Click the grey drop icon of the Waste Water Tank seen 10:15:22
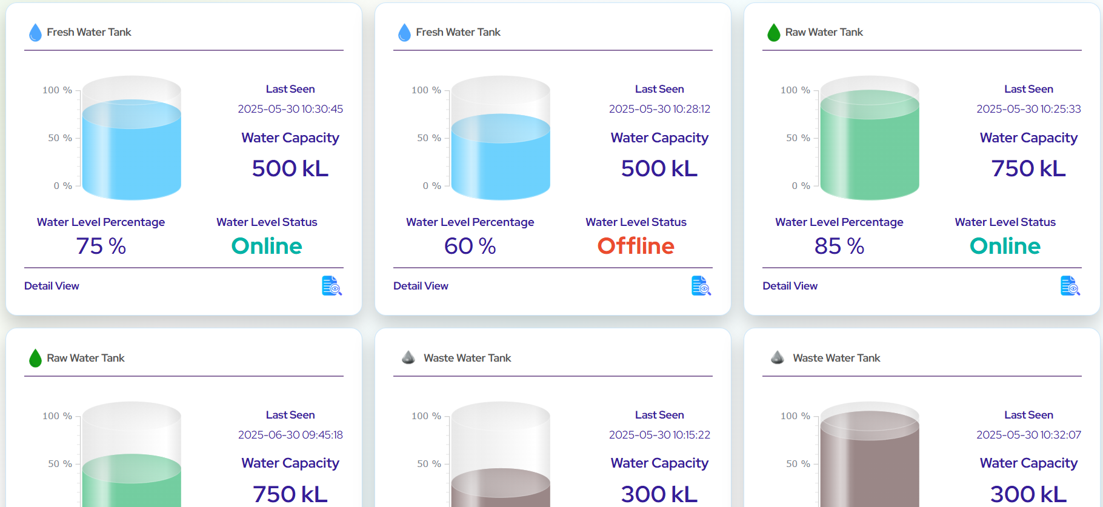This screenshot has height=507, width=1103. 408,358
